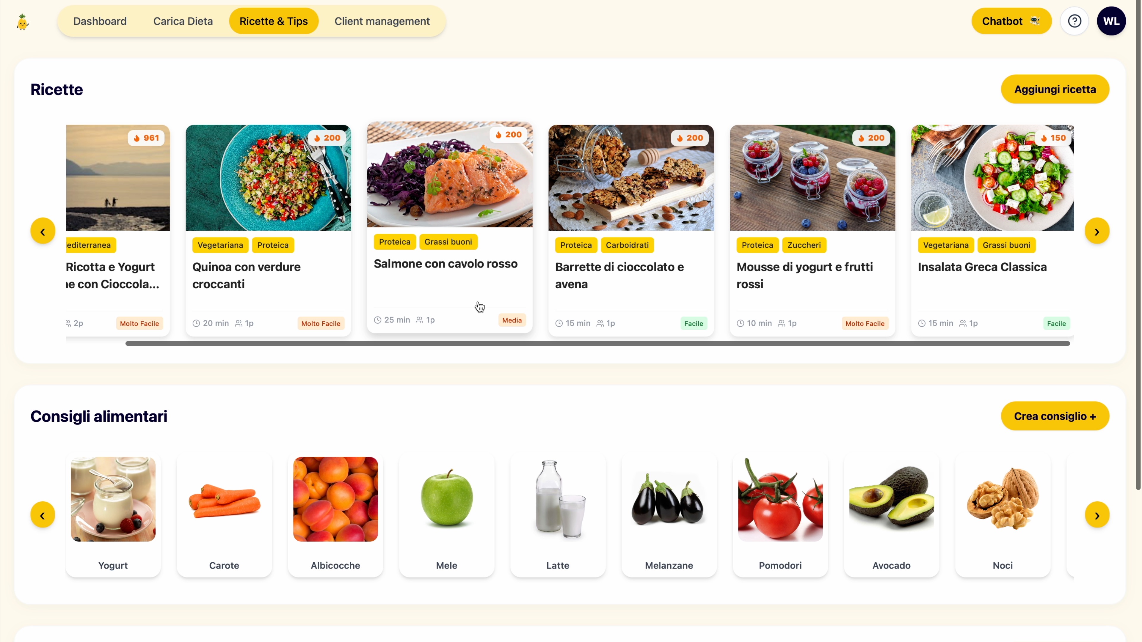Open the Avocado food tip thumbnail
This screenshot has width=1142, height=642.
(x=891, y=499)
